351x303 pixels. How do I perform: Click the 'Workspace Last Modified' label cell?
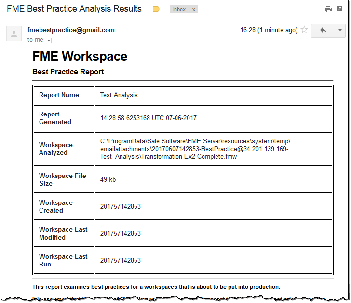pos(64,234)
